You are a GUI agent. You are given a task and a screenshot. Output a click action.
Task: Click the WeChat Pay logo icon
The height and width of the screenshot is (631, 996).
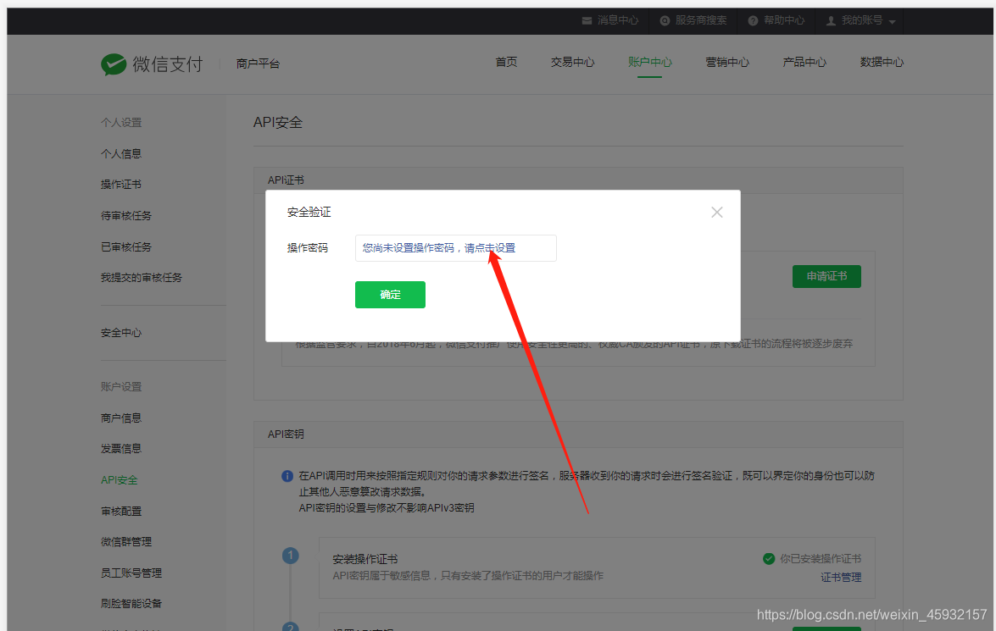114,64
